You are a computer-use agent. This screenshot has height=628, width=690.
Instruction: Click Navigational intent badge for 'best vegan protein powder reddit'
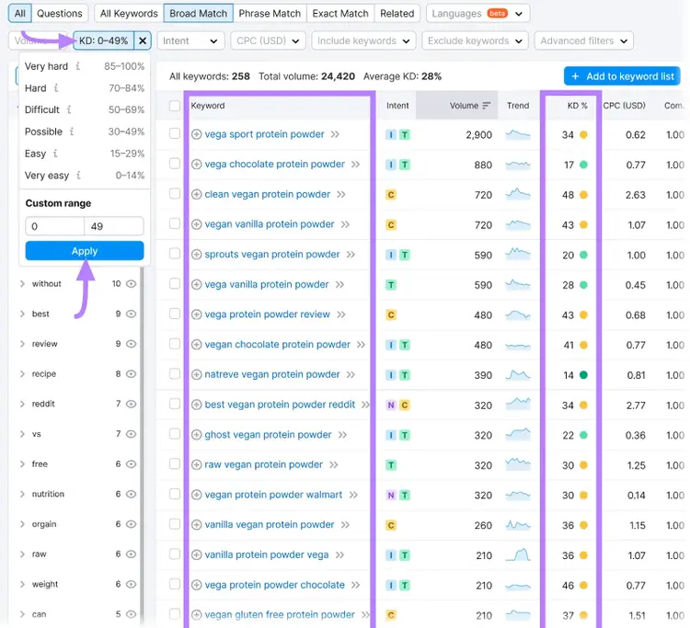(391, 405)
